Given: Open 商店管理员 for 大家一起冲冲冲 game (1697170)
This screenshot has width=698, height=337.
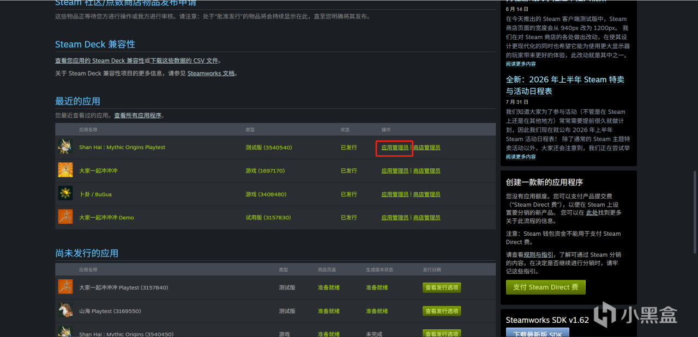Looking at the screenshot, I should [426, 171].
